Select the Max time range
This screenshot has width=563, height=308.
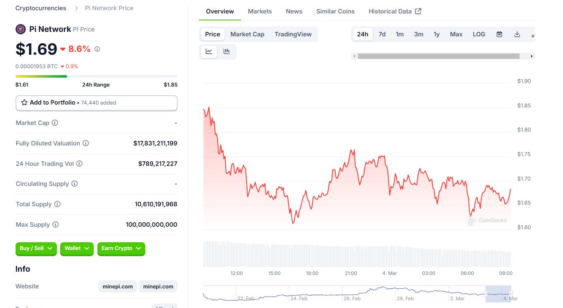(456, 34)
